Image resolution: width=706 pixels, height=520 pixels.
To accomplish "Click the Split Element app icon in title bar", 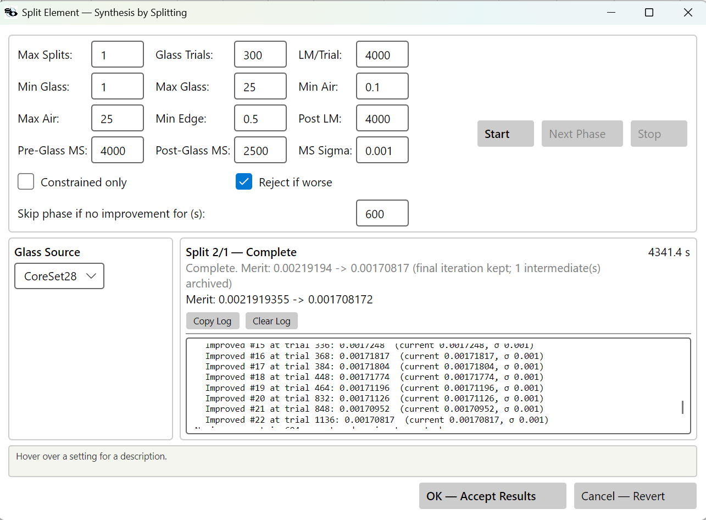I will pyautogui.click(x=11, y=12).
